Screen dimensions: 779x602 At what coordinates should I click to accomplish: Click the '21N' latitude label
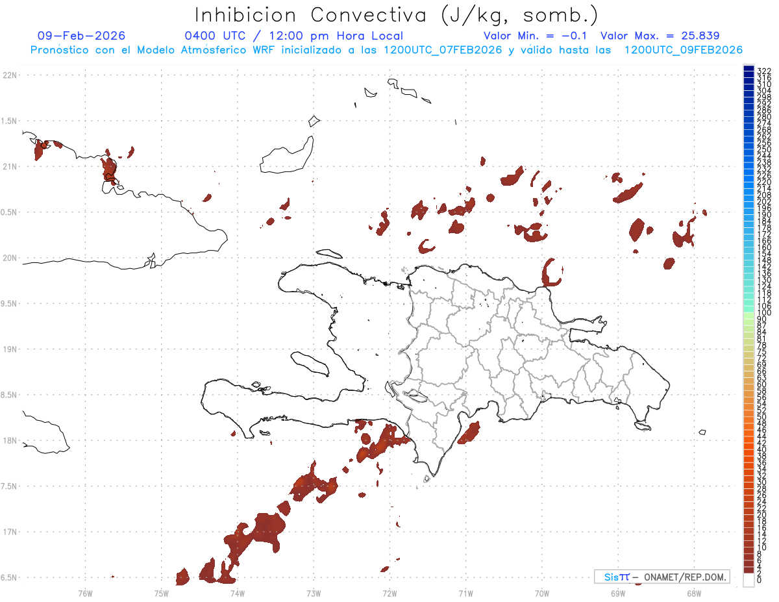pyautogui.click(x=10, y=166)
